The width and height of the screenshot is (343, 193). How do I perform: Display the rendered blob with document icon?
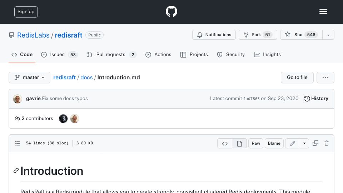pos(239,143)
